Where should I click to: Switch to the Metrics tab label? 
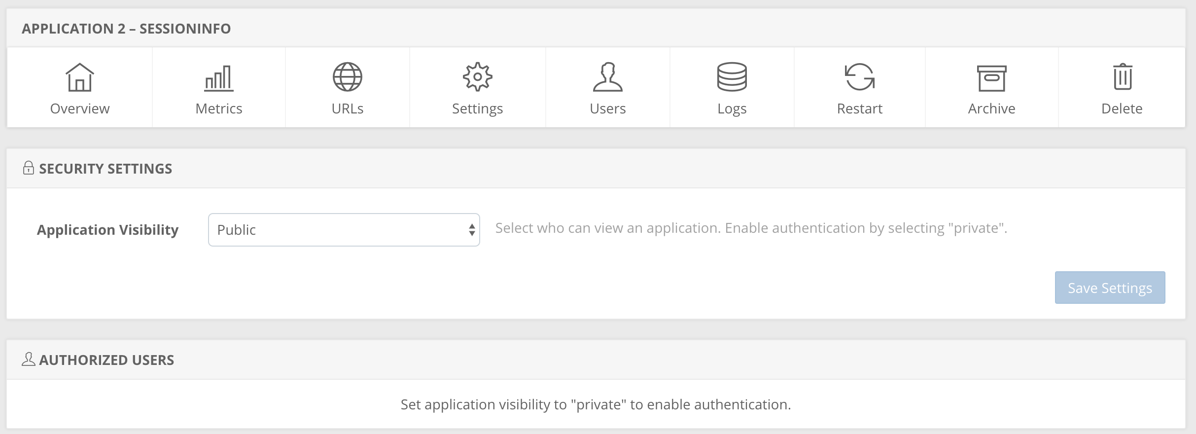point(219,108)
